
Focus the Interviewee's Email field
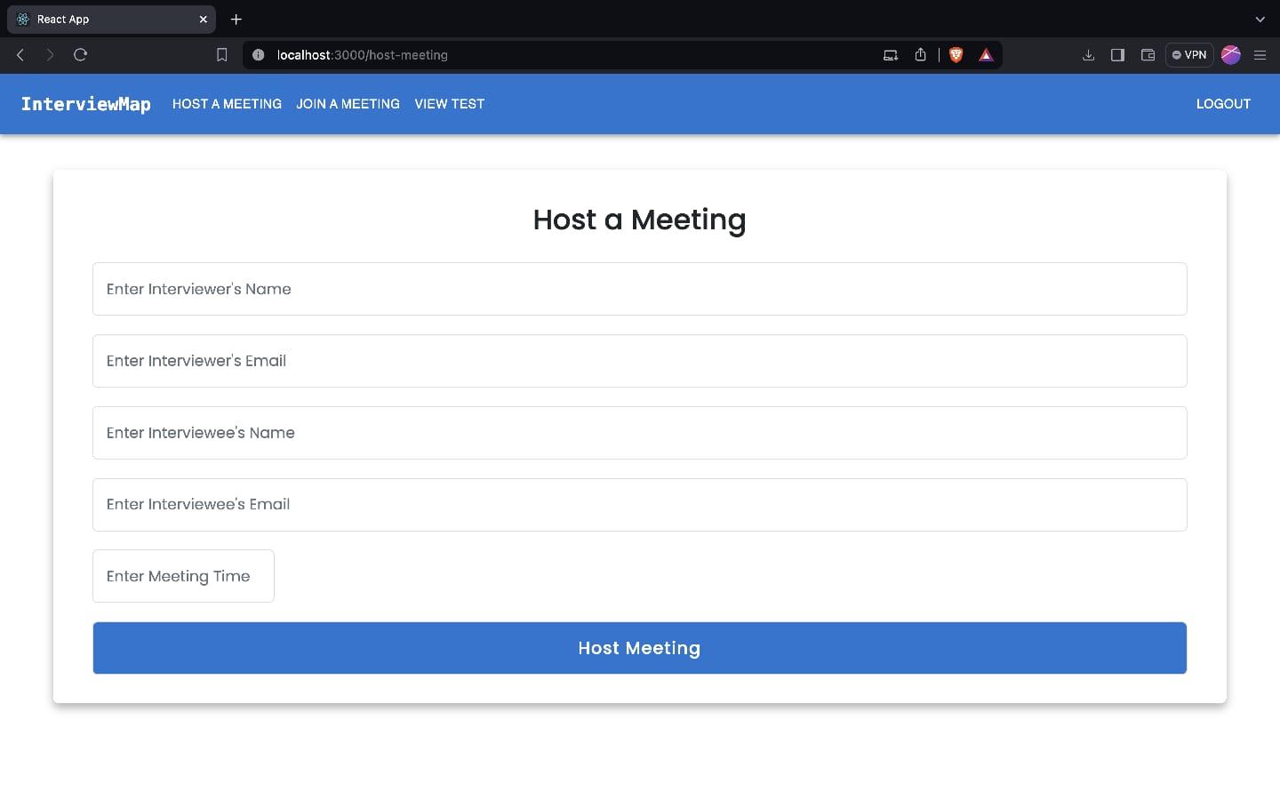click(x=640, y=505)
